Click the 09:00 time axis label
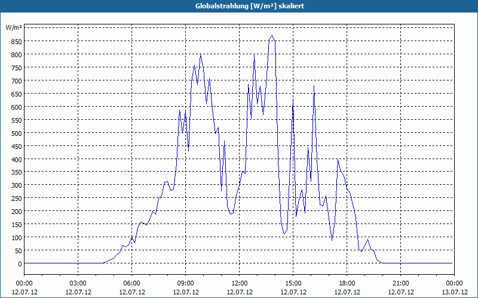 [x=185, y=284]
